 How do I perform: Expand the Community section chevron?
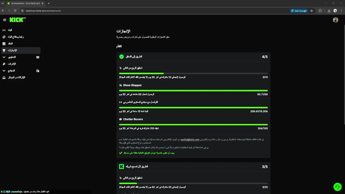pyautogui.click(x=4, y=71)
